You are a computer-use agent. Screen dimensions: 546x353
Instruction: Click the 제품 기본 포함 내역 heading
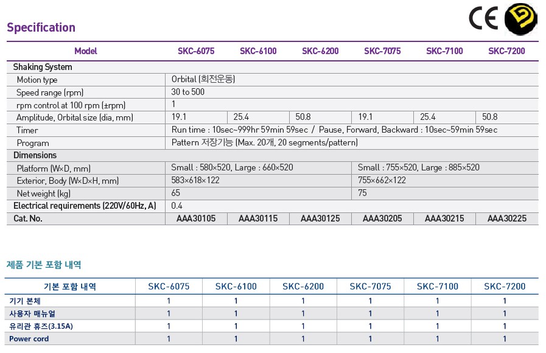pyautogui.click(x=44, y=265)
